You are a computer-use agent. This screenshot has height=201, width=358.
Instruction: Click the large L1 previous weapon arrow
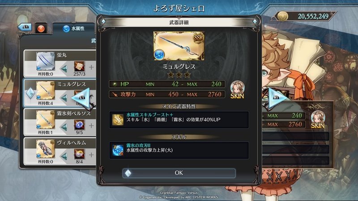click(81, 98)
